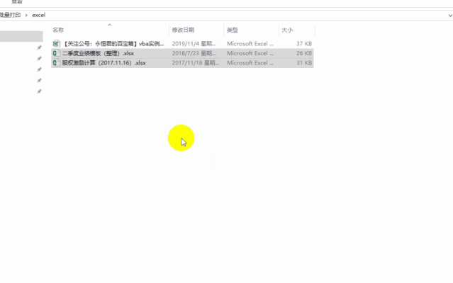The image size is (453, 283).
Task: Click the sort arrow above the 名称 column
Action: point(108,24)
